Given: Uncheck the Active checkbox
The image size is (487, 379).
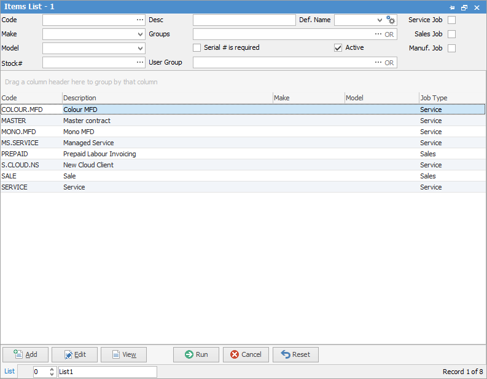Looking at the screenshot, I should 338,47.
